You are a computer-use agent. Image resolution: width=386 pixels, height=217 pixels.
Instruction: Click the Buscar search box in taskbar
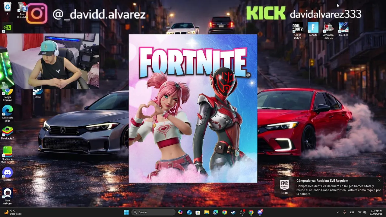click(x=154, y=212)
